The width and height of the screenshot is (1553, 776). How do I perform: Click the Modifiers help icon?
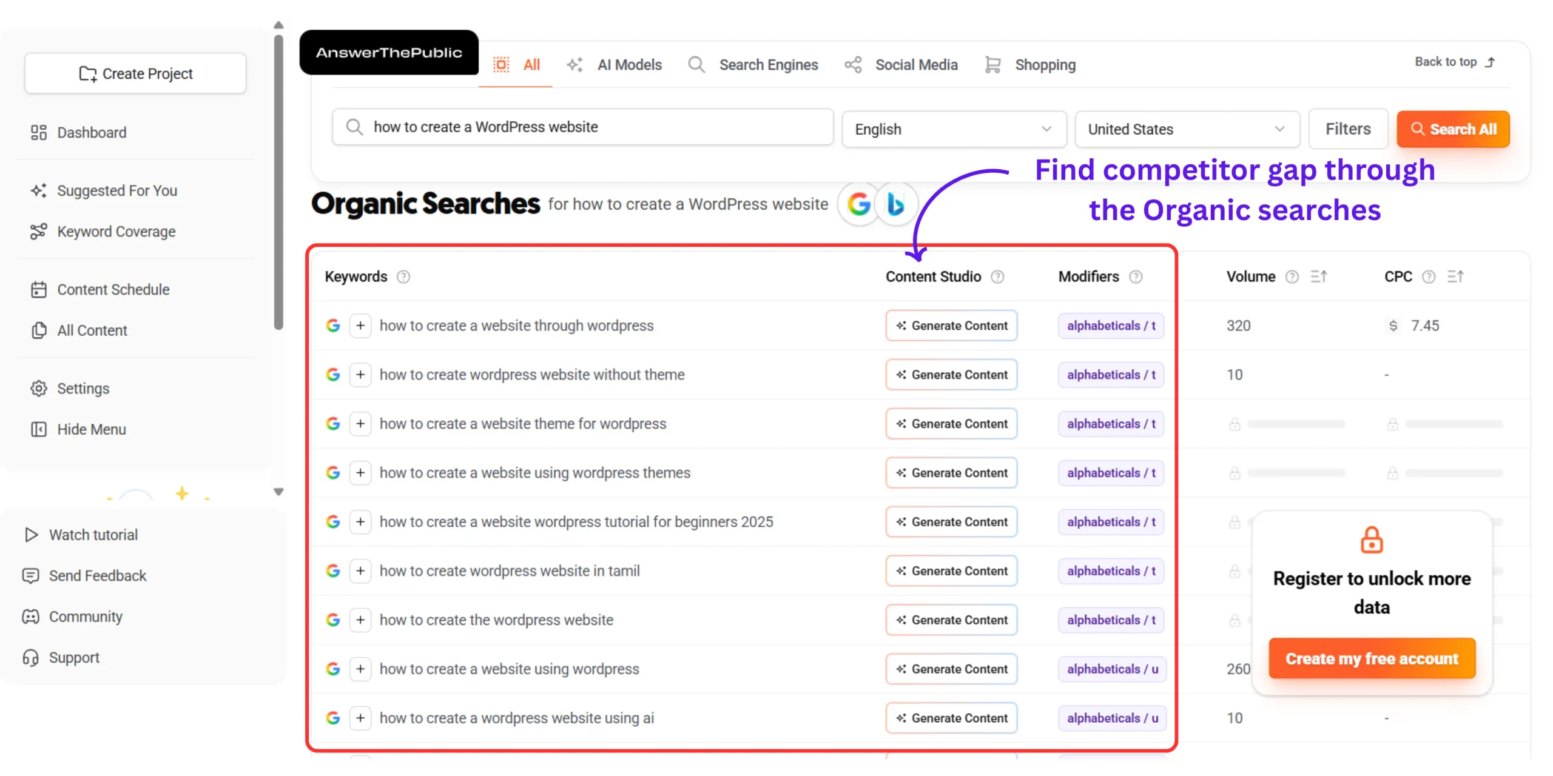[x=1136, y=277]
